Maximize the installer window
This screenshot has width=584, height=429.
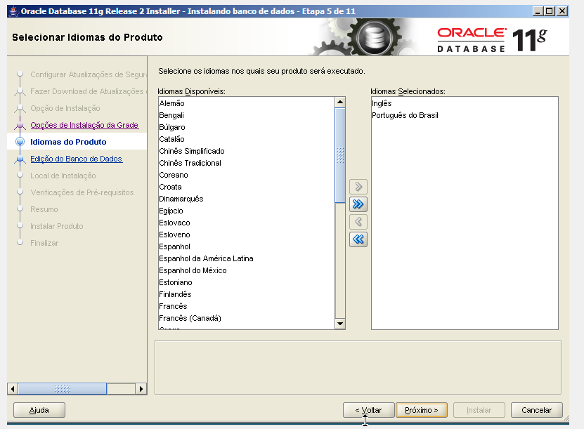550,11
